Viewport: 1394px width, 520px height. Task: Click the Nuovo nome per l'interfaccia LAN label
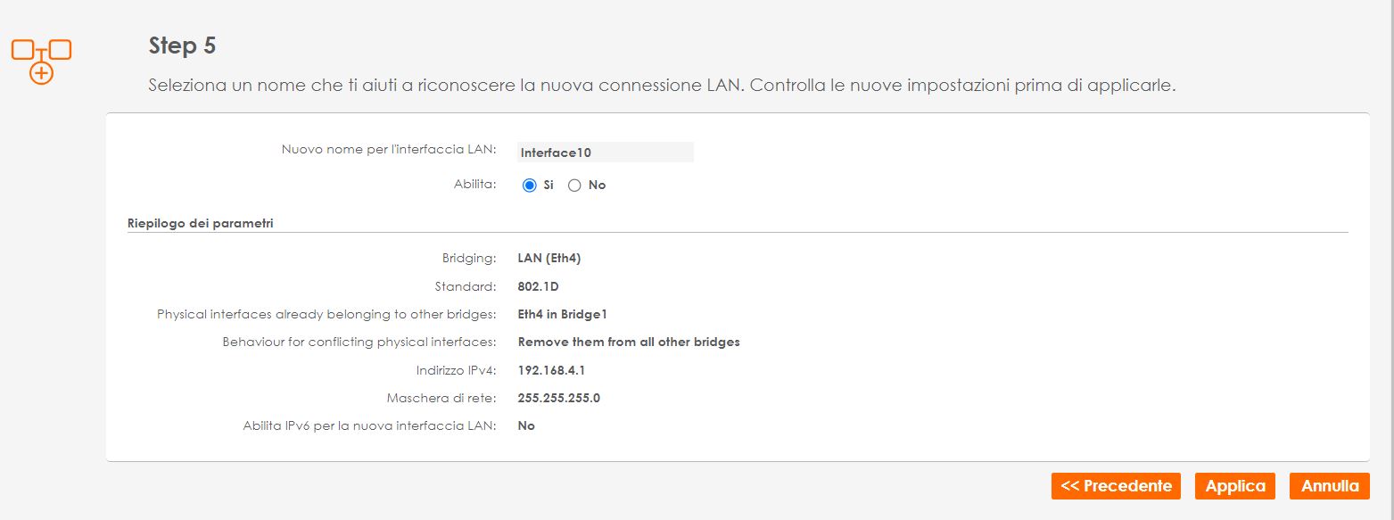pos(389,149)
